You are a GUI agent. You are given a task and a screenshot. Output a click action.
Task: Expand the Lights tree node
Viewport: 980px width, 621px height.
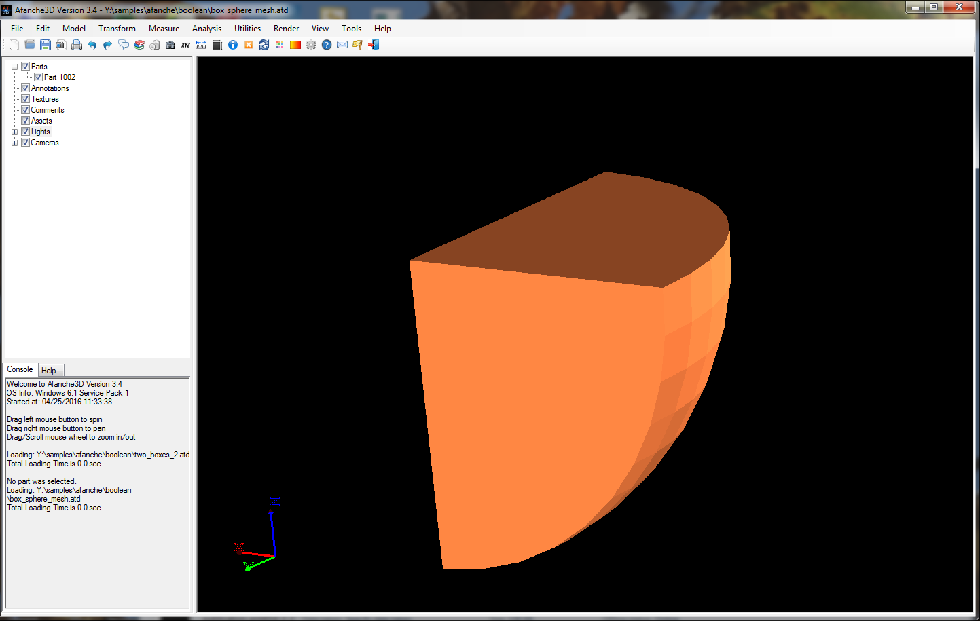(14, 132)
